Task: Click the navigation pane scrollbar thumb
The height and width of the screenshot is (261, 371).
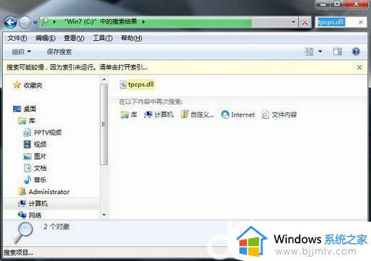Action: click(103, 124)
